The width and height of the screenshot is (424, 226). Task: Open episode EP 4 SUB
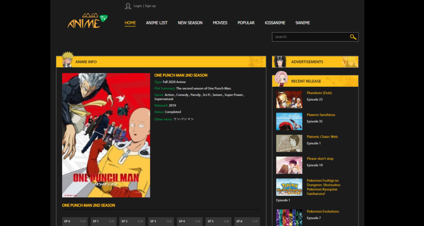(x=190, y=221)
